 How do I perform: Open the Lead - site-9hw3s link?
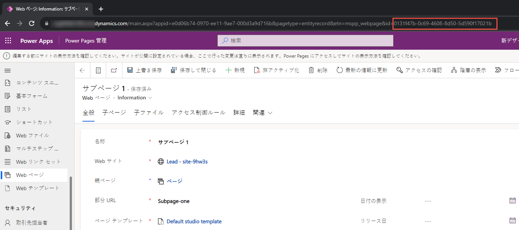187,161
